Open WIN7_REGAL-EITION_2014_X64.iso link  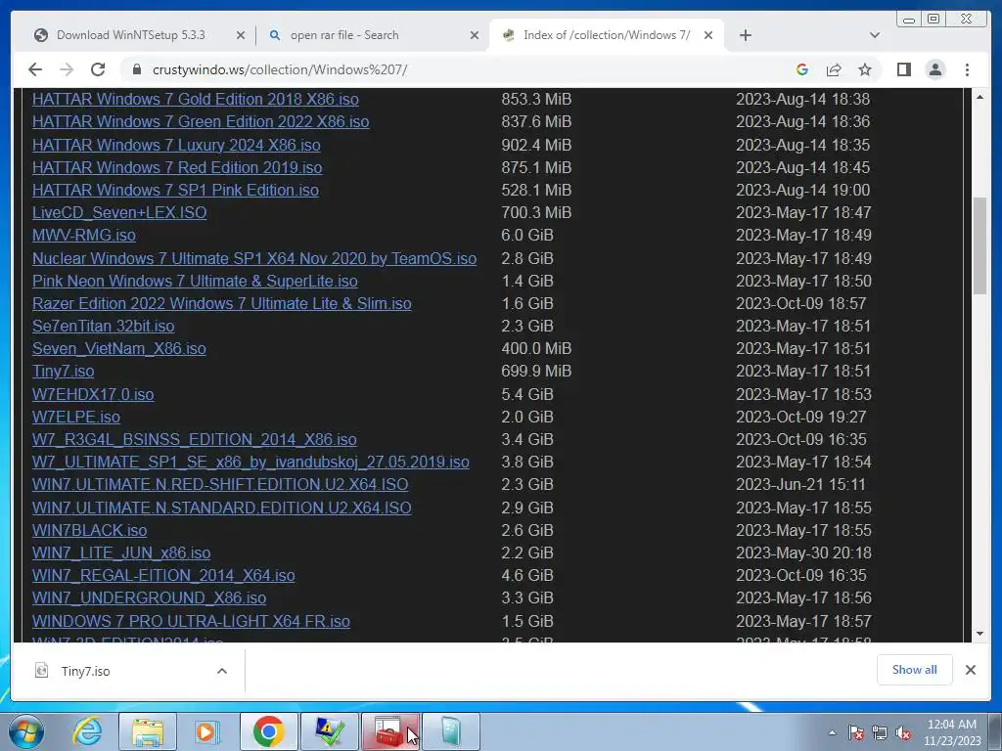tap(163, 575)
